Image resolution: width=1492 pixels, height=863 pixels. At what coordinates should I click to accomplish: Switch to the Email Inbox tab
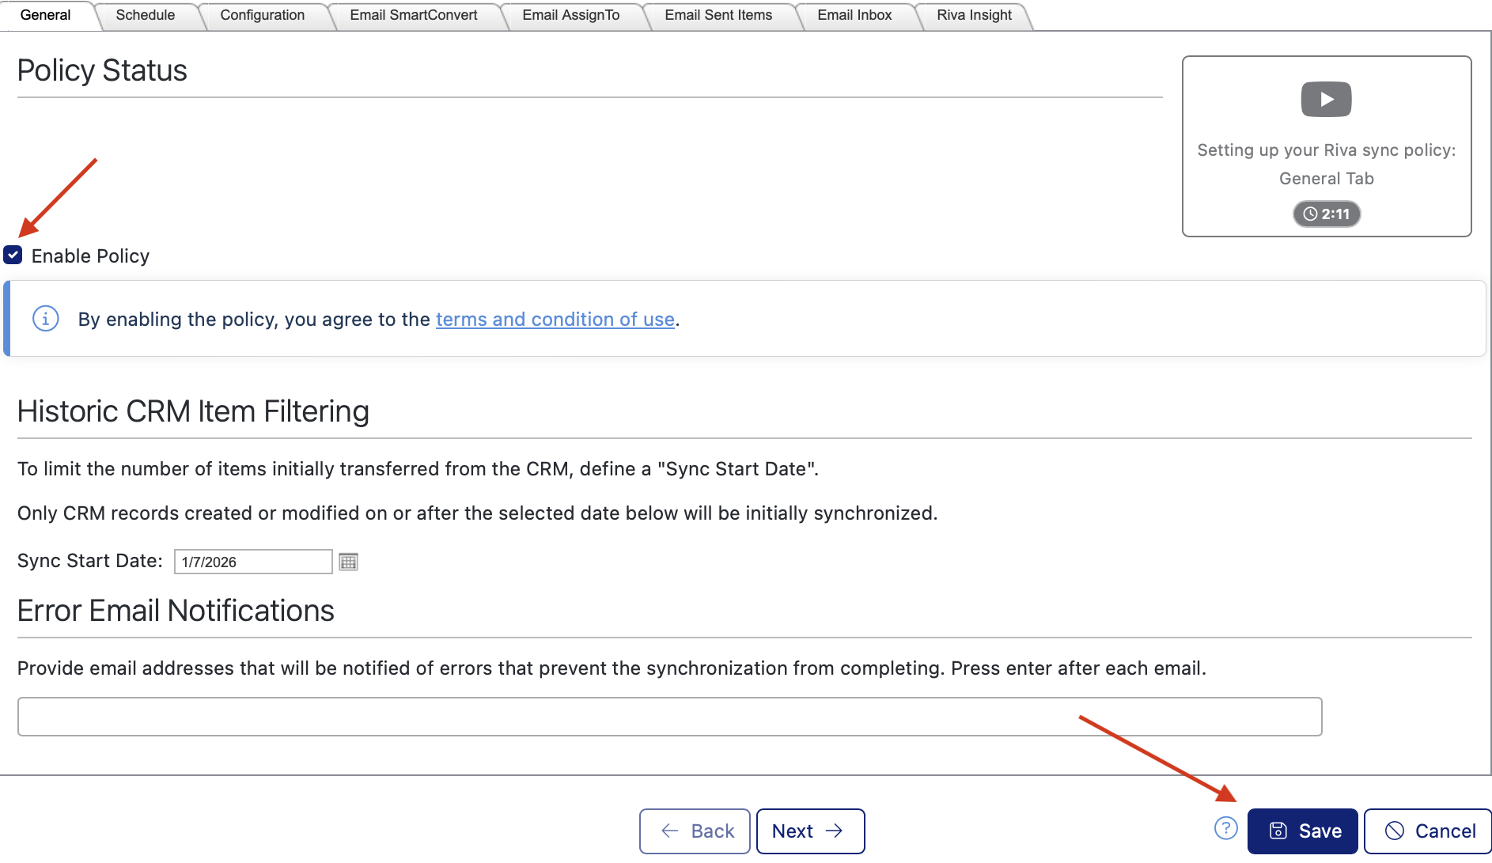click(x=854, y=15)
